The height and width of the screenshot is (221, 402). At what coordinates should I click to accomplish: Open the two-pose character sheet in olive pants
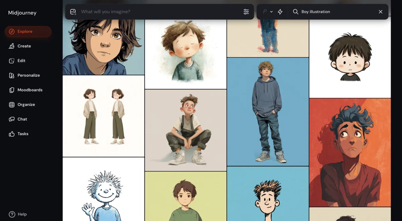click(x=104, y=116)
